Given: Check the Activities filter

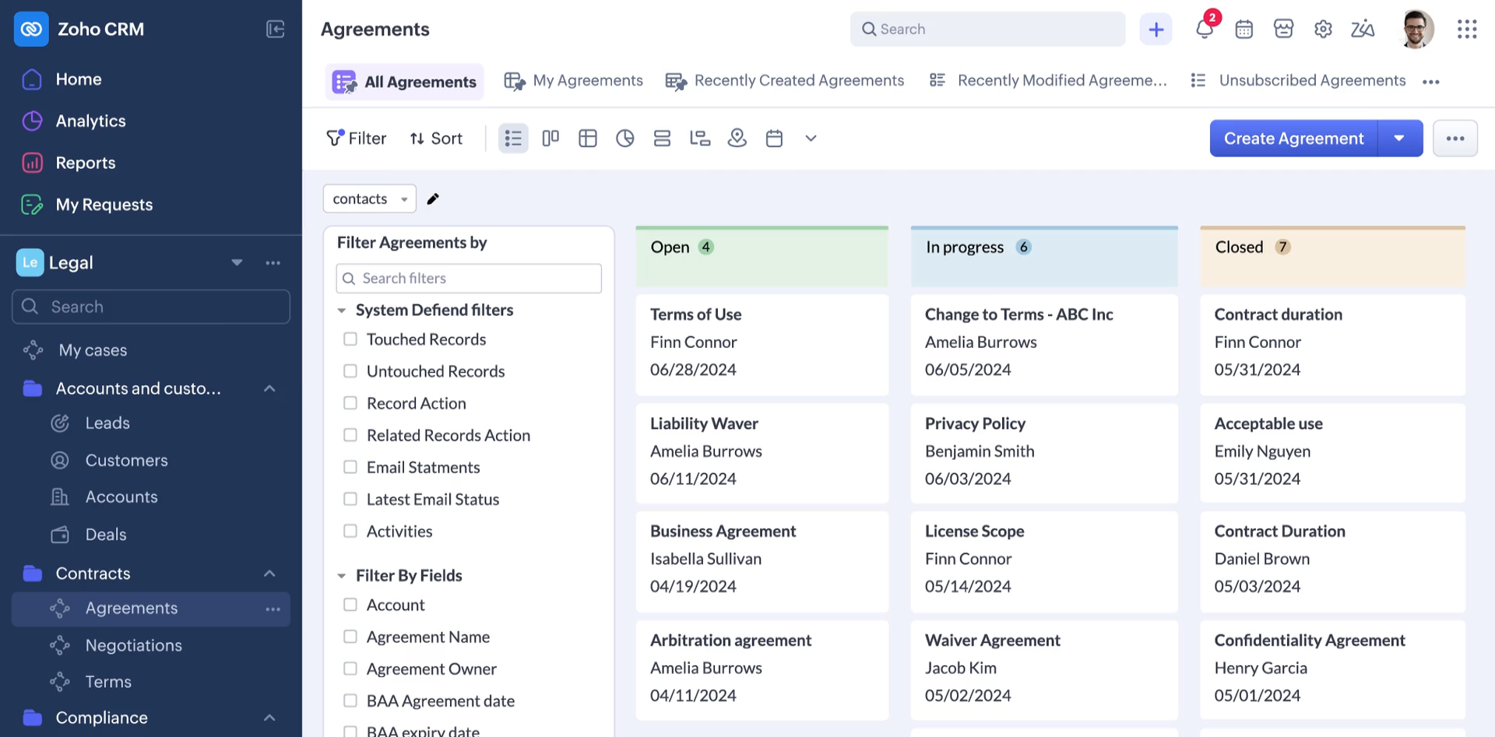Looking at the screenshot, I should coord(350,531).
